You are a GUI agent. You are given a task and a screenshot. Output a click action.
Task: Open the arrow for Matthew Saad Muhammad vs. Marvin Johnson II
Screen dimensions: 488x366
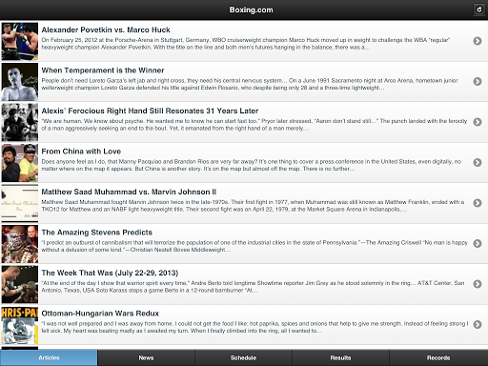(478, 203)
